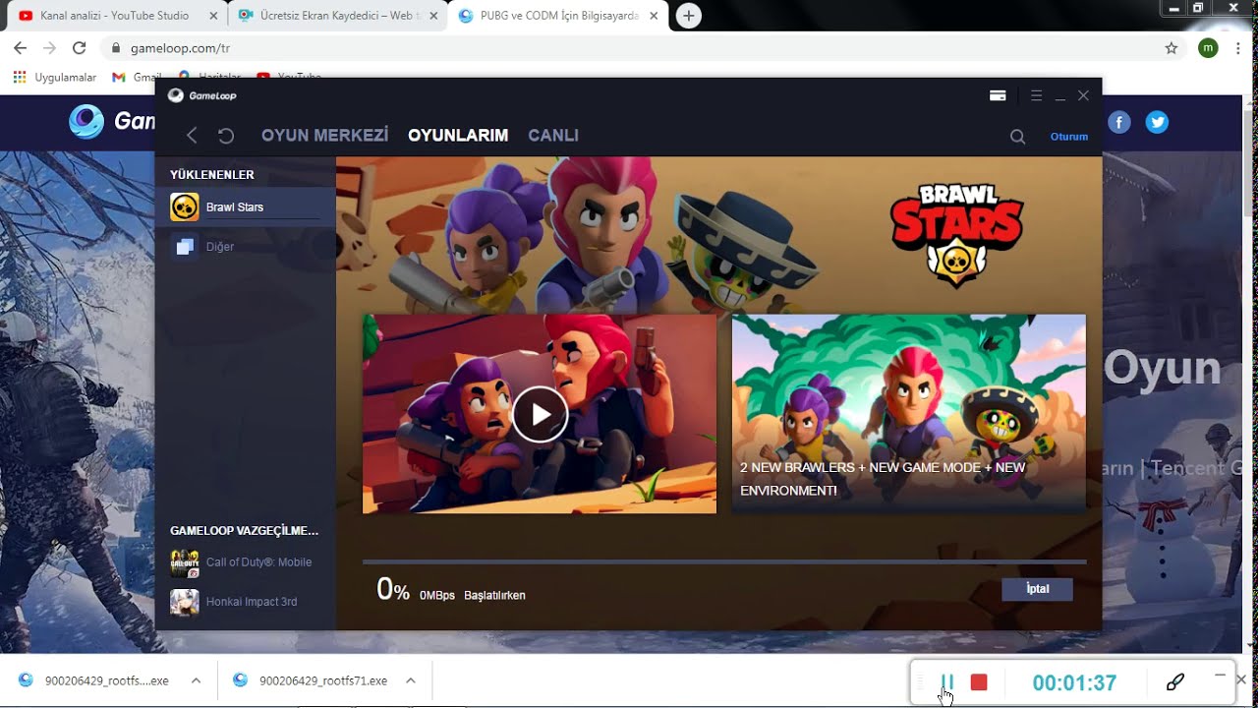Pause the screen recording
Viewport: 1258px width, 708px height.
click(947, 682)
